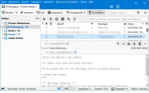Open the Bearbeiten menu
This screenshot has height=93, width=149.
point(14,2)
